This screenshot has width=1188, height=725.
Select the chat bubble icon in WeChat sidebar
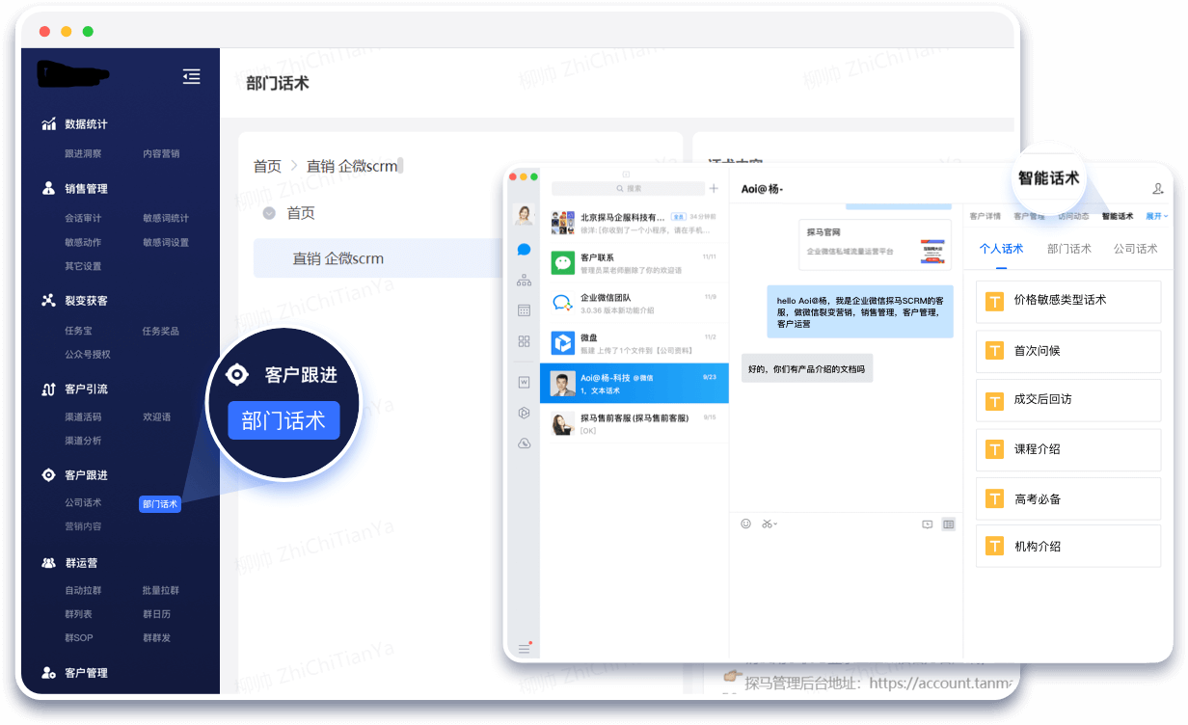pyautogui.click(x=524, y=251)
